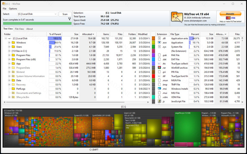
Task: Switch to the Tree View tab
Action: (8, 29)
